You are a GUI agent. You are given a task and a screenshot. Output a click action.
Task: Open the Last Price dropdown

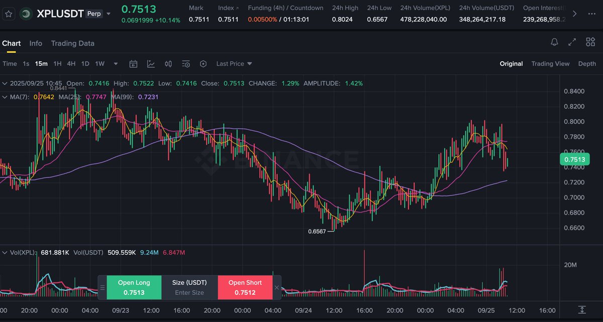pyautogui.click(x=234, y=64)
